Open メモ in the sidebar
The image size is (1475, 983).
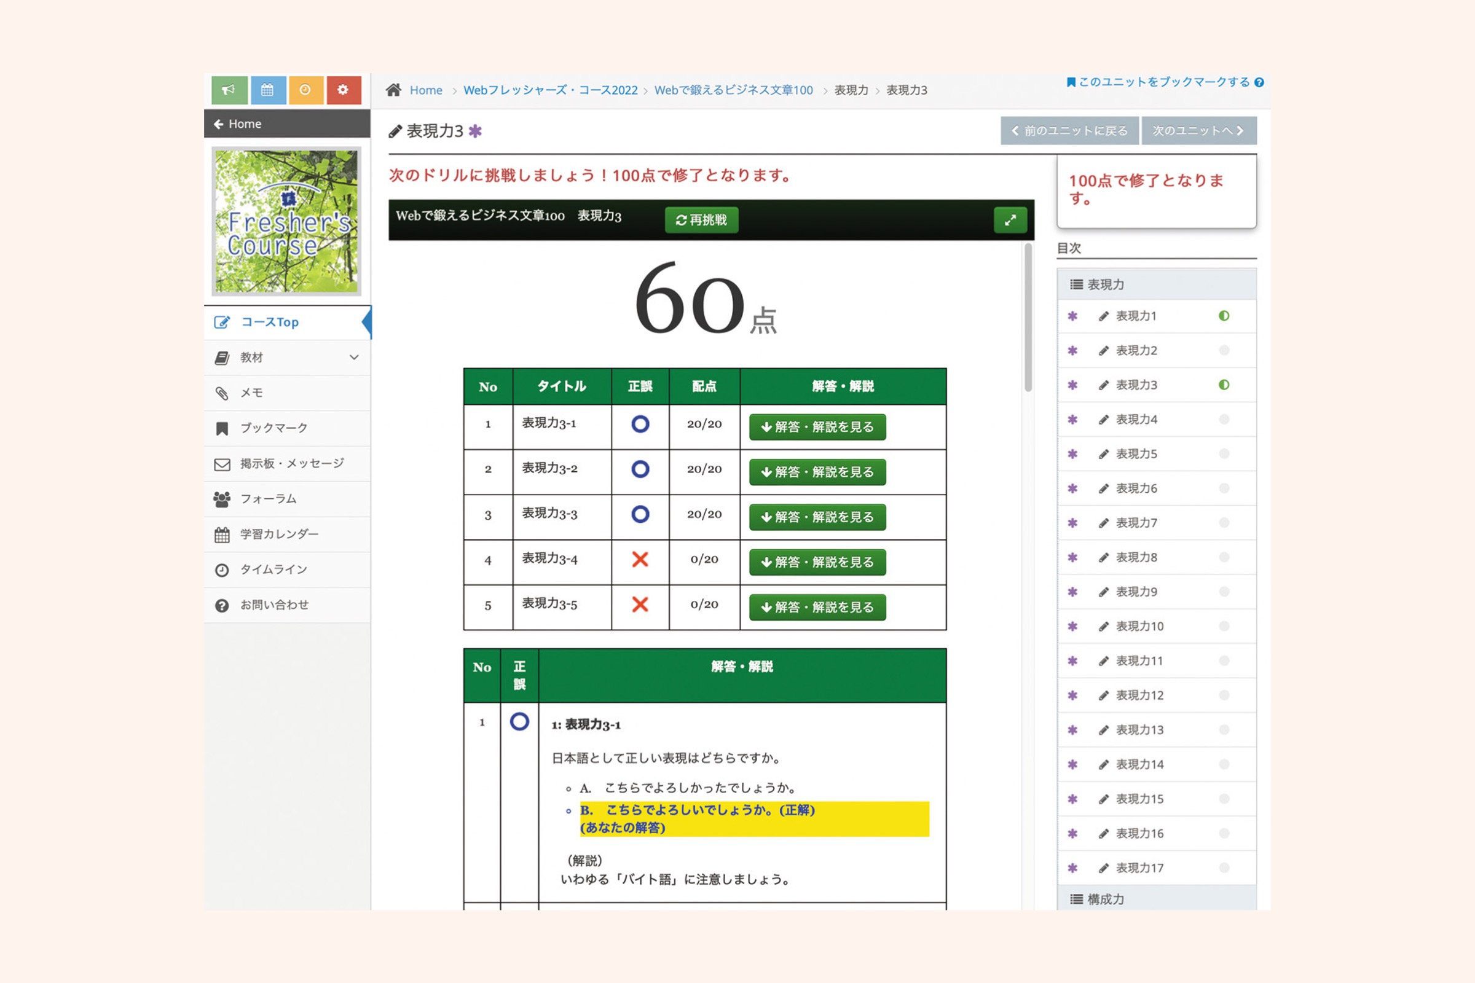point(287,393)
